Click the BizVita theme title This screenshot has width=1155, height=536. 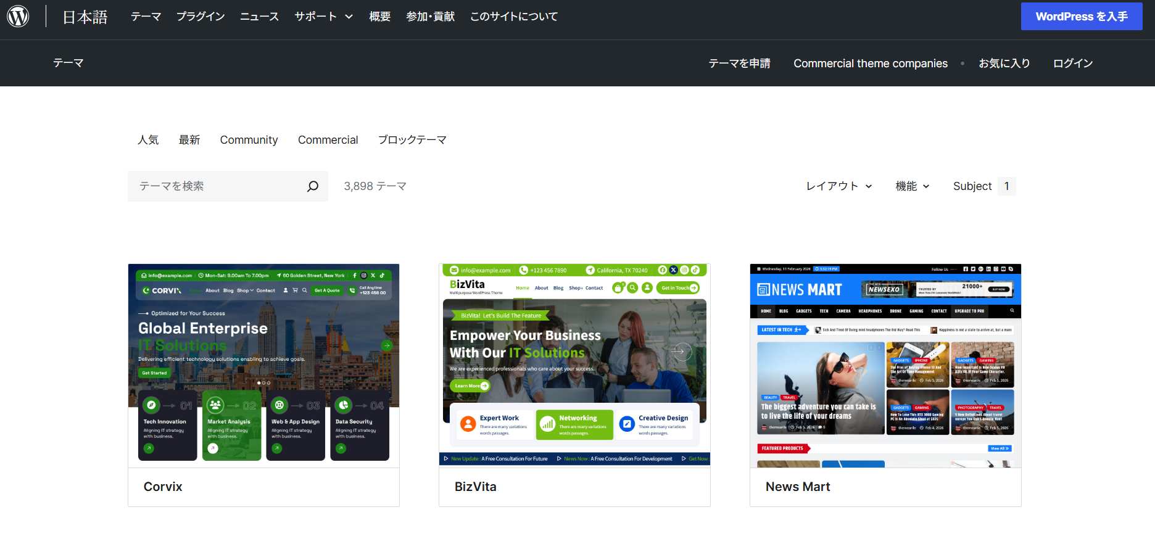[476, 487]
